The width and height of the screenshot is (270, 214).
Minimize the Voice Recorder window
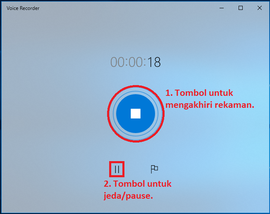point(222,8)
